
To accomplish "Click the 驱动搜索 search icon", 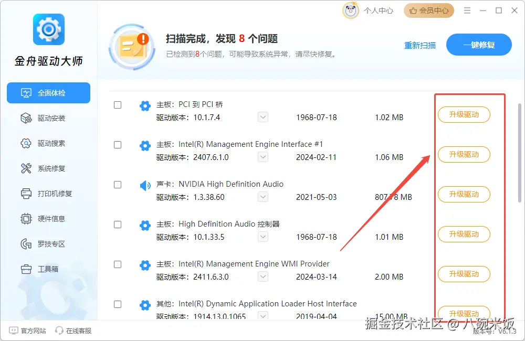I will click(26, 143).
